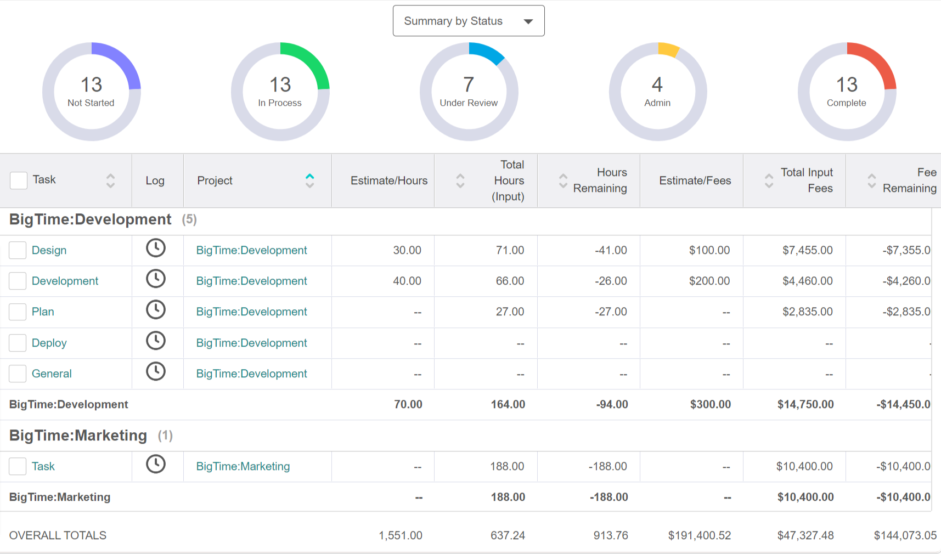Viewport: 941px width, 554px height.
Task: Sort by Total Hours (Input) arrows
Action: click(460, 180)
